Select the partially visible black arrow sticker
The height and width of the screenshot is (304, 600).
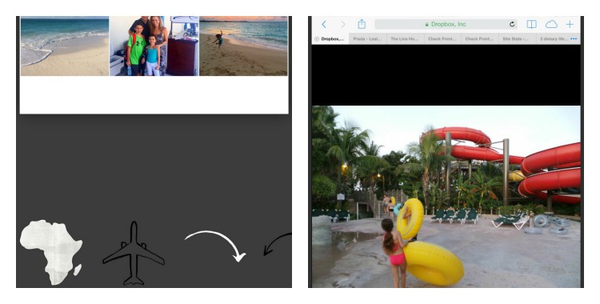click(278, 244)
